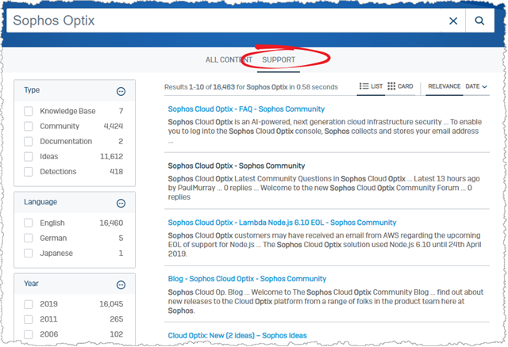Sort results by Relevance

pyautogui.click(x=444, y=86)
